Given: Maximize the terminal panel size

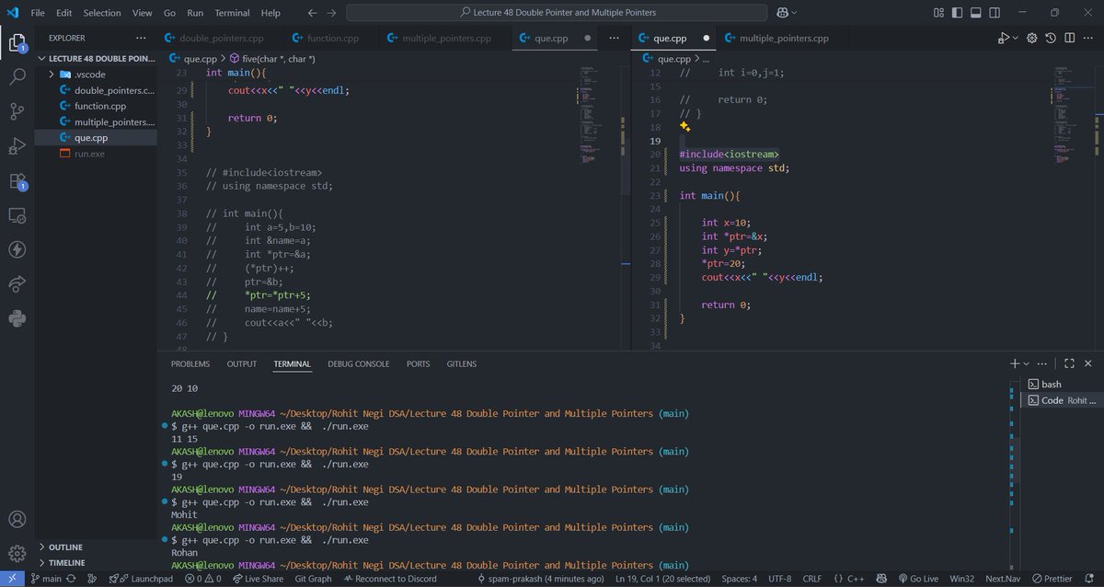Looking at the screenshot, I should (1070, 363).
